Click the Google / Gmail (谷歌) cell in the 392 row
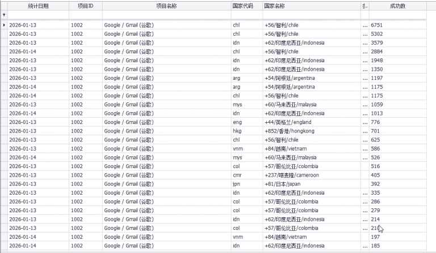This screenshot has width=436, height=253. 166,184
